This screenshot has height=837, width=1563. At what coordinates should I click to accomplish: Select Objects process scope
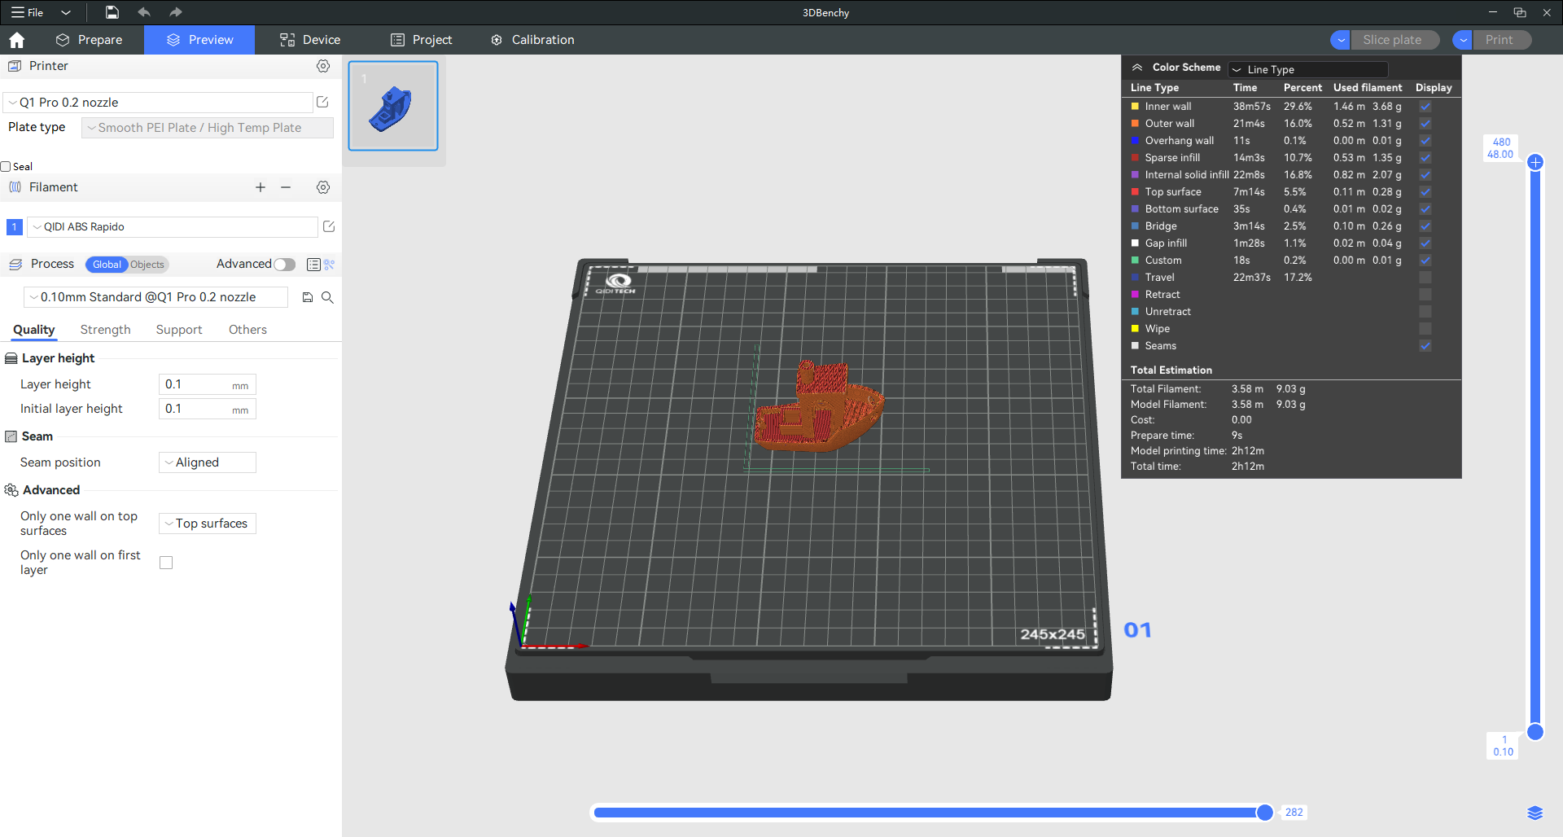147,265
